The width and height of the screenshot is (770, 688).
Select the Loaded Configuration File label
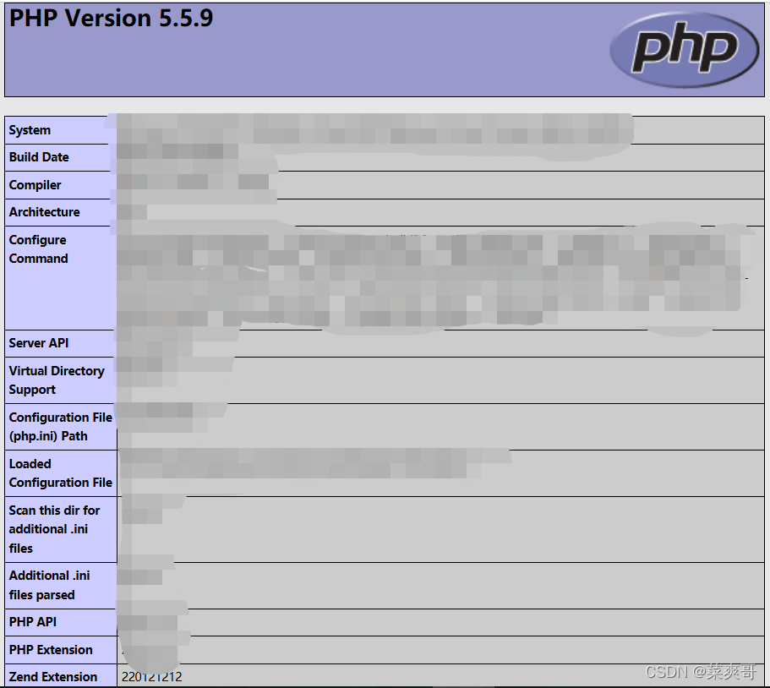point(60,473)
